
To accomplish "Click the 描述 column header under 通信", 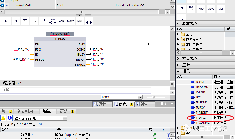I will [x=224, y=77].
